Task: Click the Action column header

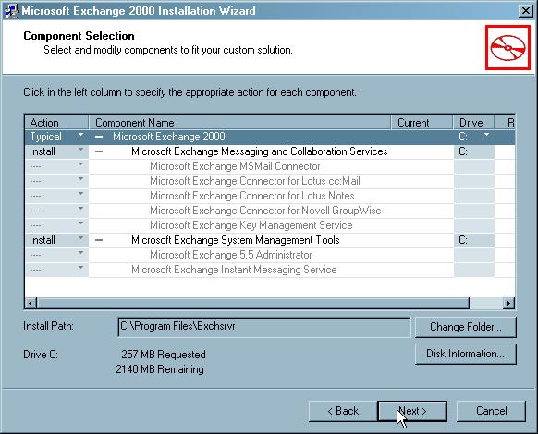Action: pos(56,123)
